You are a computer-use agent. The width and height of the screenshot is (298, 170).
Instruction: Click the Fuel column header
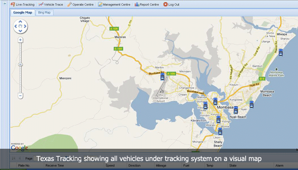pos(186,165)
